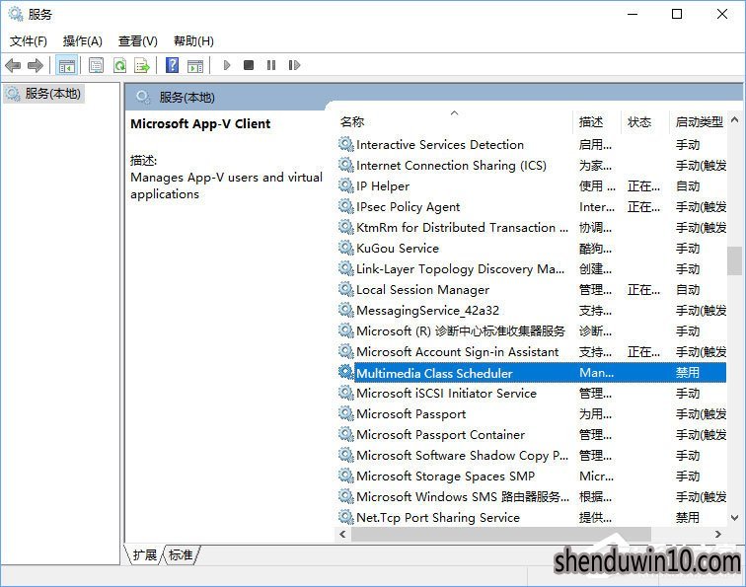Open the 文件(F) menu
This screenshot has width=746, height=587.
click(x=28, y=41)
